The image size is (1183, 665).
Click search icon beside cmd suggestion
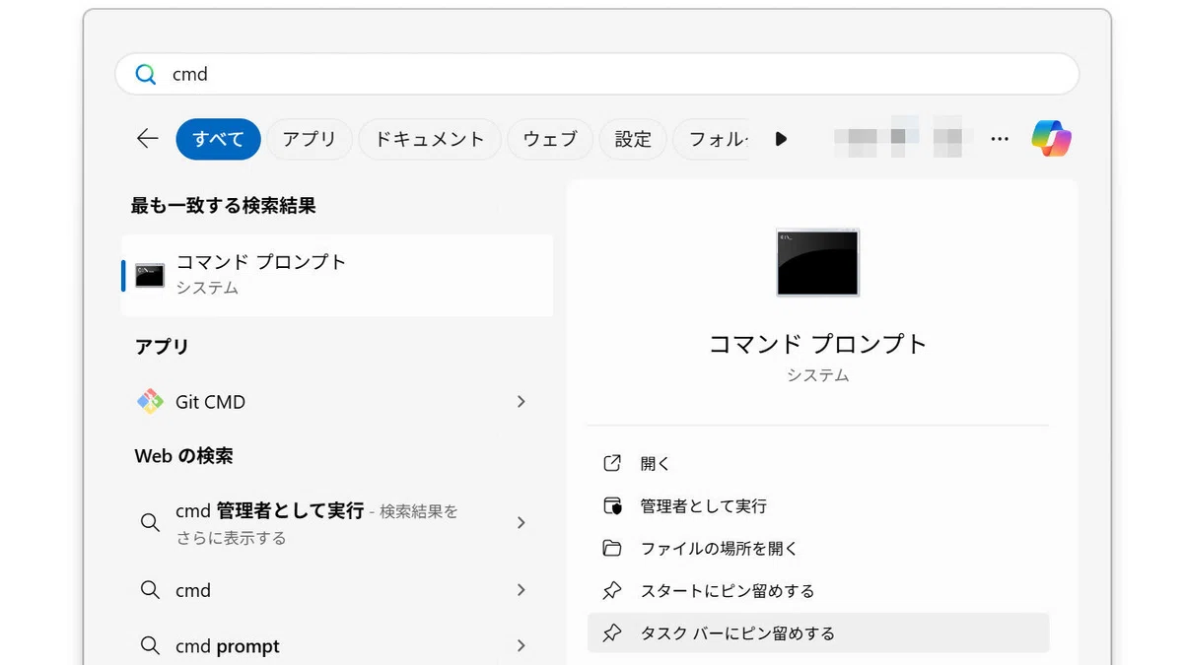coord(150,590)
